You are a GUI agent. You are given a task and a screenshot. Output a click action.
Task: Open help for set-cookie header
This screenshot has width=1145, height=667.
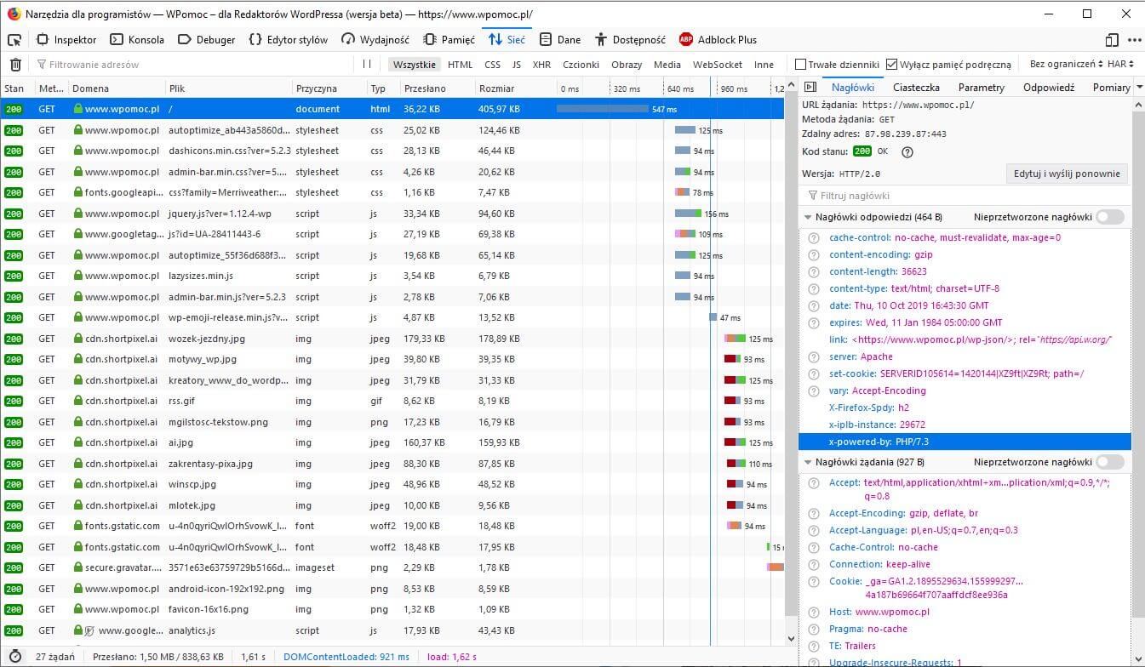tap(813, 374)
